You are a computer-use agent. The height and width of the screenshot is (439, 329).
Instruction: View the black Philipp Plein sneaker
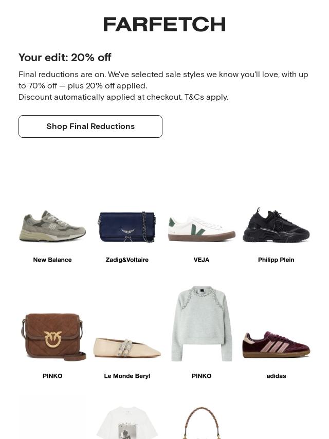(276, 225)
